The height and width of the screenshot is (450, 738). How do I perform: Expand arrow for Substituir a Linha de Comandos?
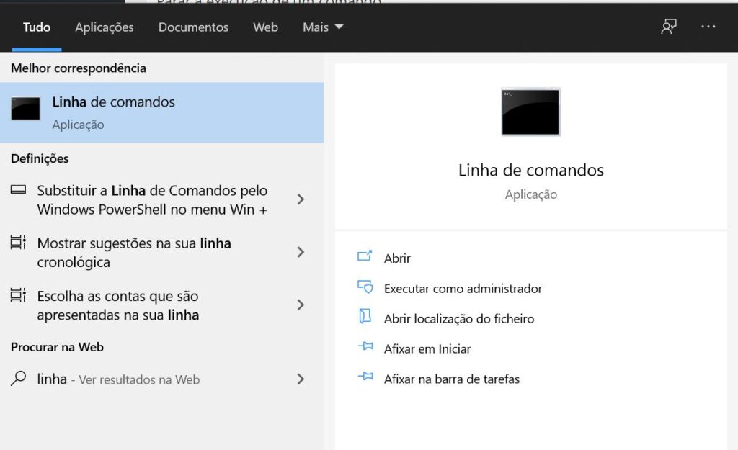(x=301, y=199)
